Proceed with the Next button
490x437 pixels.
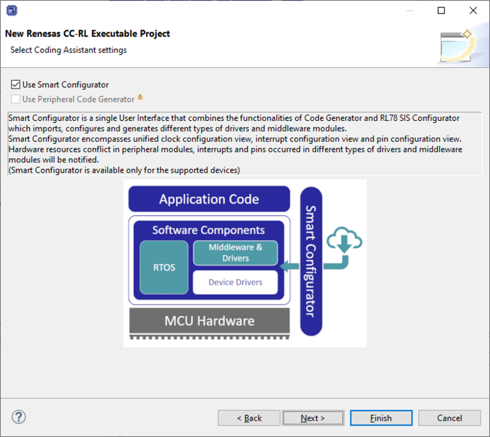click(313, 418)
